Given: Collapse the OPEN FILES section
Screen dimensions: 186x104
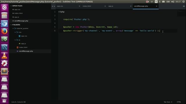Looking at the screenshot, I should (11, 6).
